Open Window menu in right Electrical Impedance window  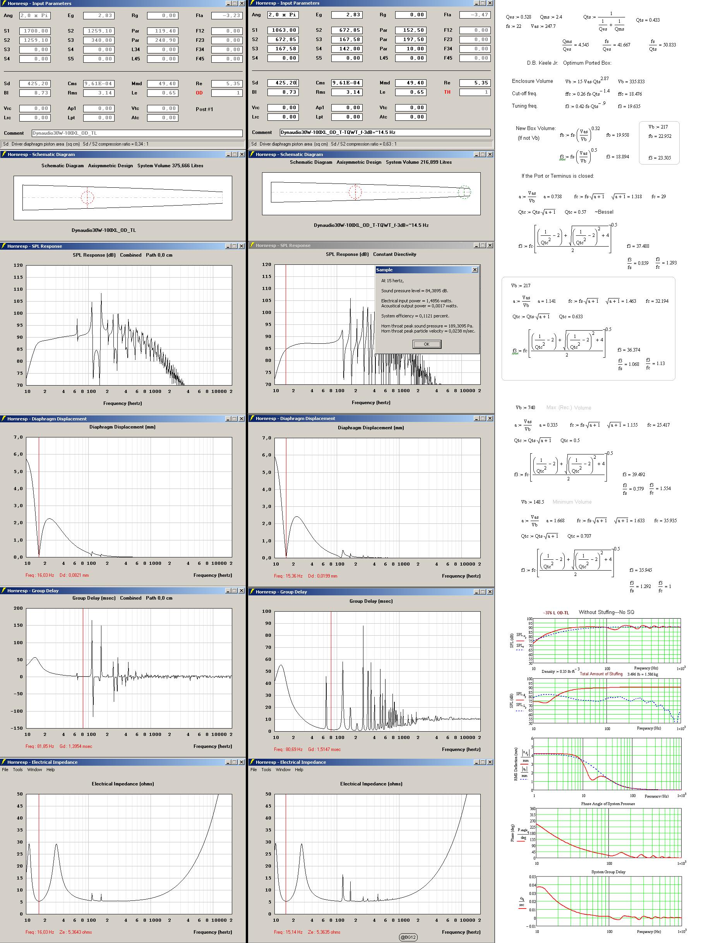pyautogui.click(x=283, y=770)
